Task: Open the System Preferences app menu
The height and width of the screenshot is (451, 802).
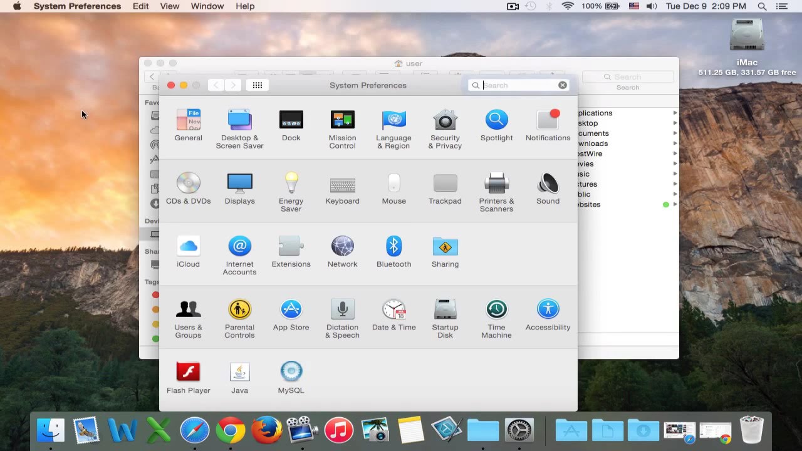Action: (77, 6)
